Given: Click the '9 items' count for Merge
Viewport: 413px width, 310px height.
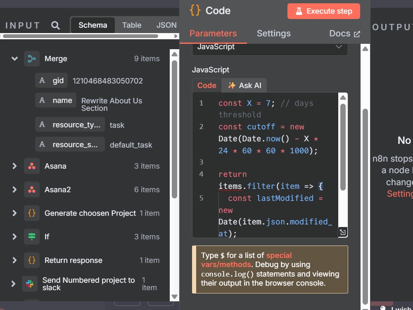Looking at the screenshot, I should pos(147,59).
